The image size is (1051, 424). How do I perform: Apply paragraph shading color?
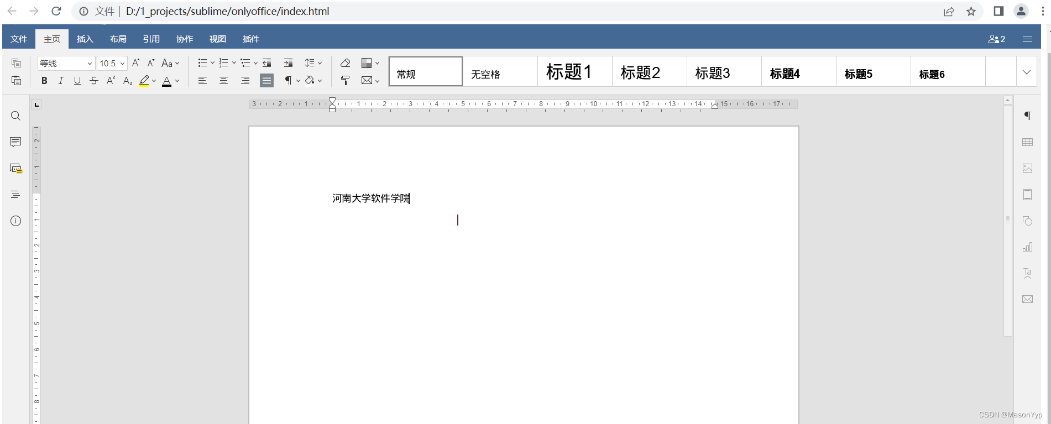(x=310, y=81)
